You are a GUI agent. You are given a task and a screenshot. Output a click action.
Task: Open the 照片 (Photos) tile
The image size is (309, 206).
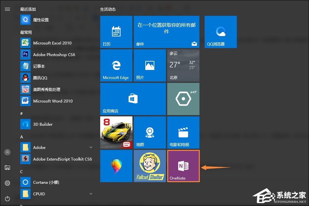tap(150, 65)
